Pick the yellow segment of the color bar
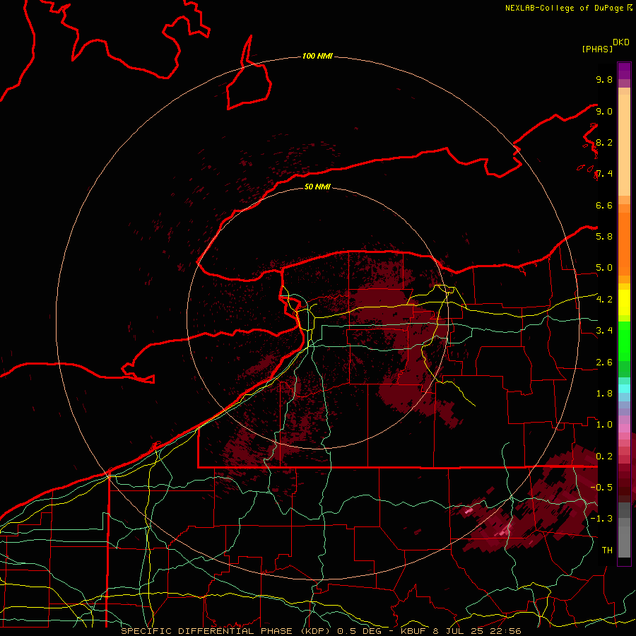 coord(624,302)
